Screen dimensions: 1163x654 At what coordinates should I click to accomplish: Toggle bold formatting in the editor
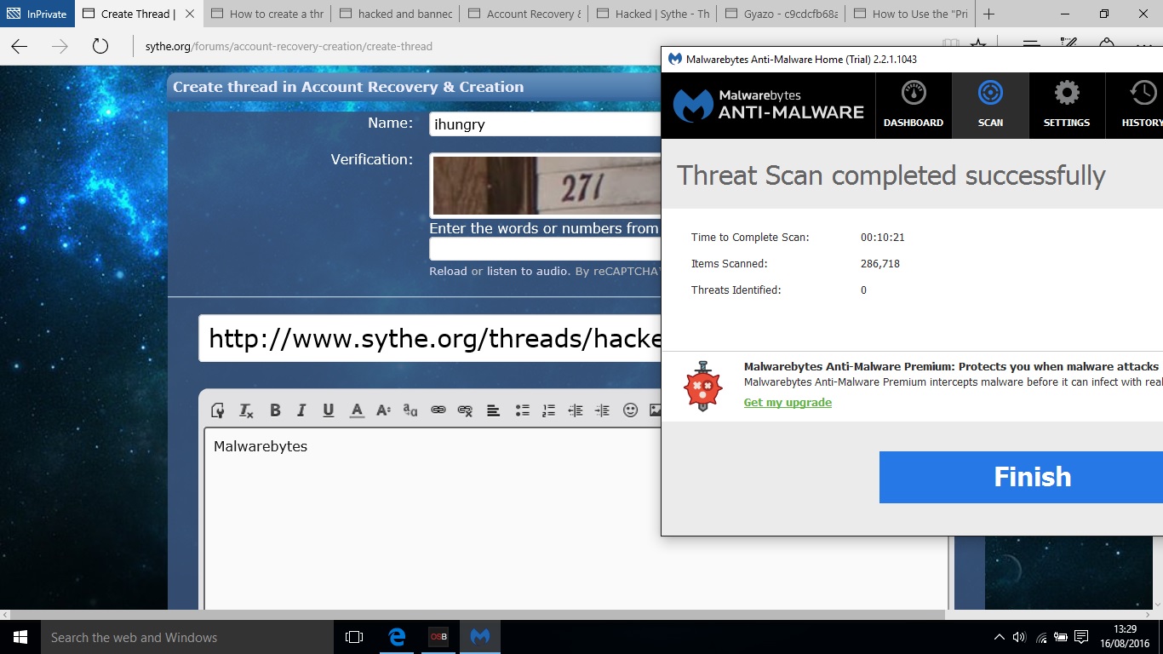point(275,410)
